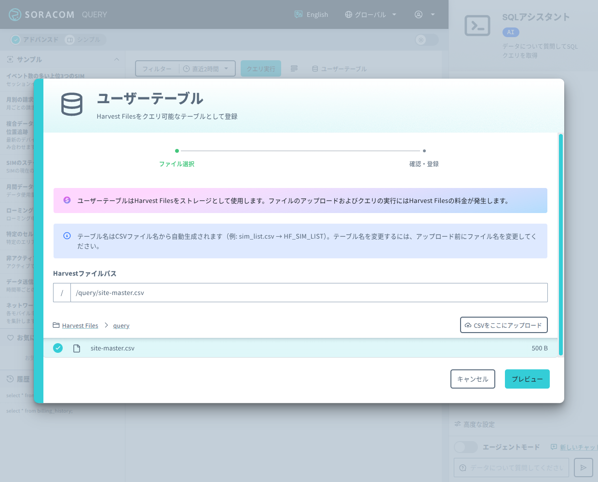This screenshot has width=598, height=482.
Task: Click the file icon next to site-master.csv
Action: [x=77, y=348]
